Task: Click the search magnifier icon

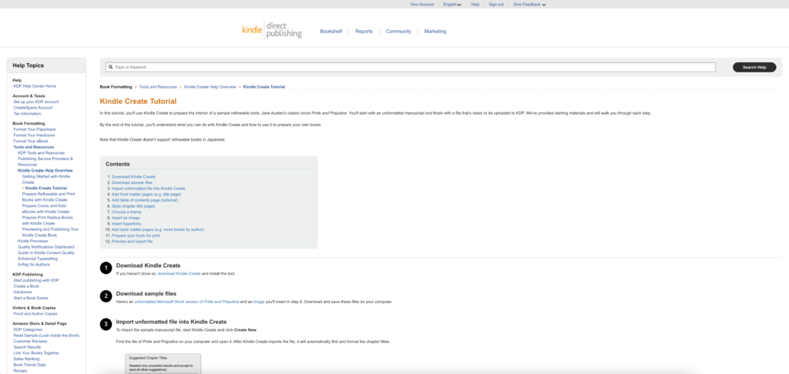Action: [x=110, y=67]
